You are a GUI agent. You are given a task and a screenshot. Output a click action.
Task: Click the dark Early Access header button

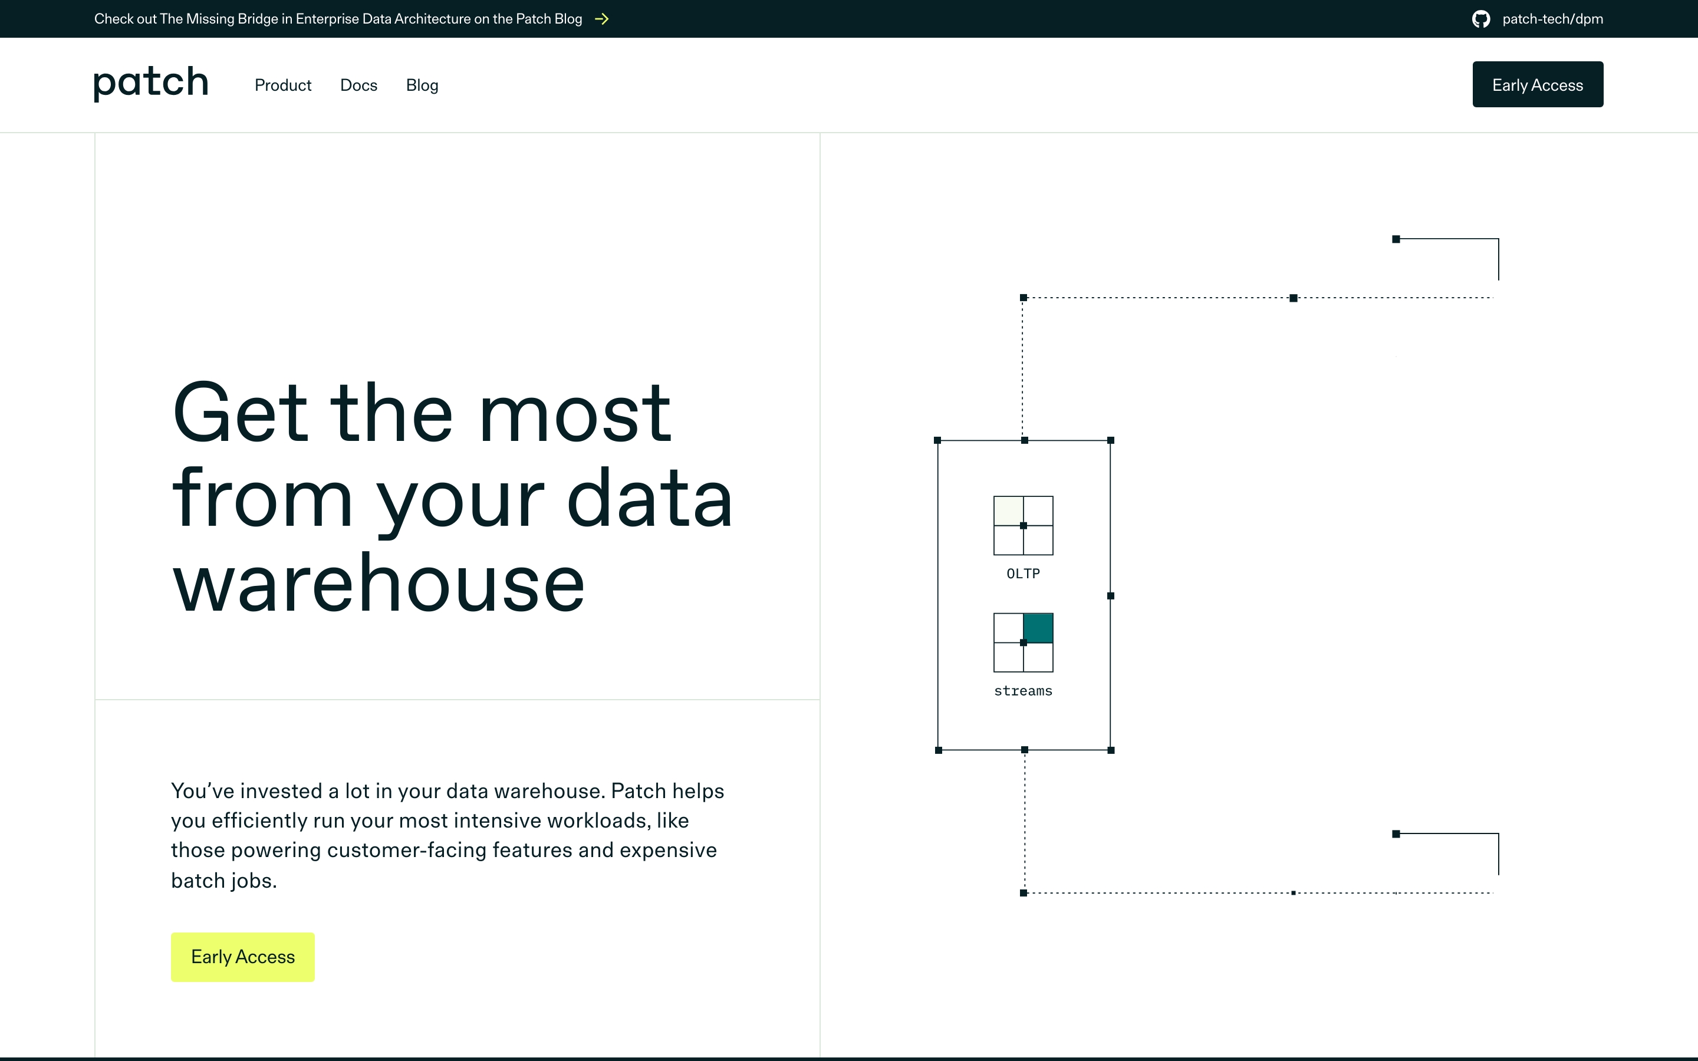coord(1537,85)
